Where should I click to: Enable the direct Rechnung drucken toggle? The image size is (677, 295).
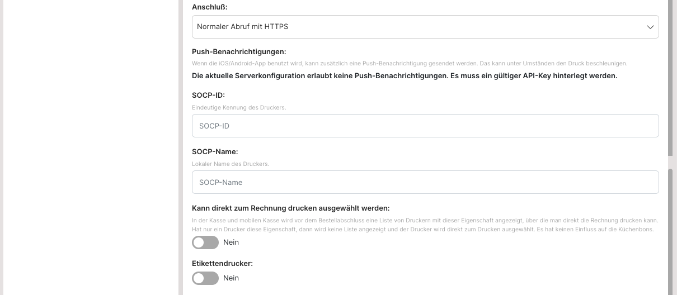pos(205,242)
